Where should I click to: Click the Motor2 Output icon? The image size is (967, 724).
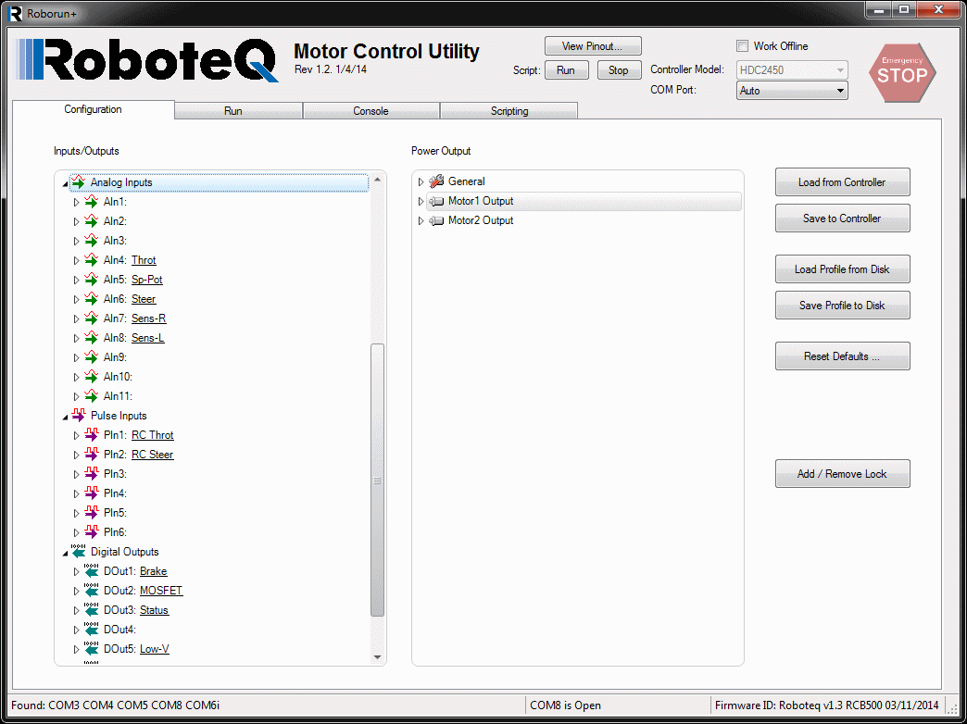437,220
